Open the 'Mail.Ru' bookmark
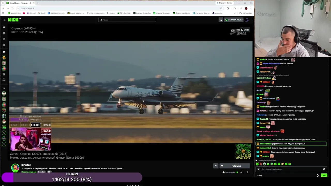 pyautogui.click(x=56, y=13)
